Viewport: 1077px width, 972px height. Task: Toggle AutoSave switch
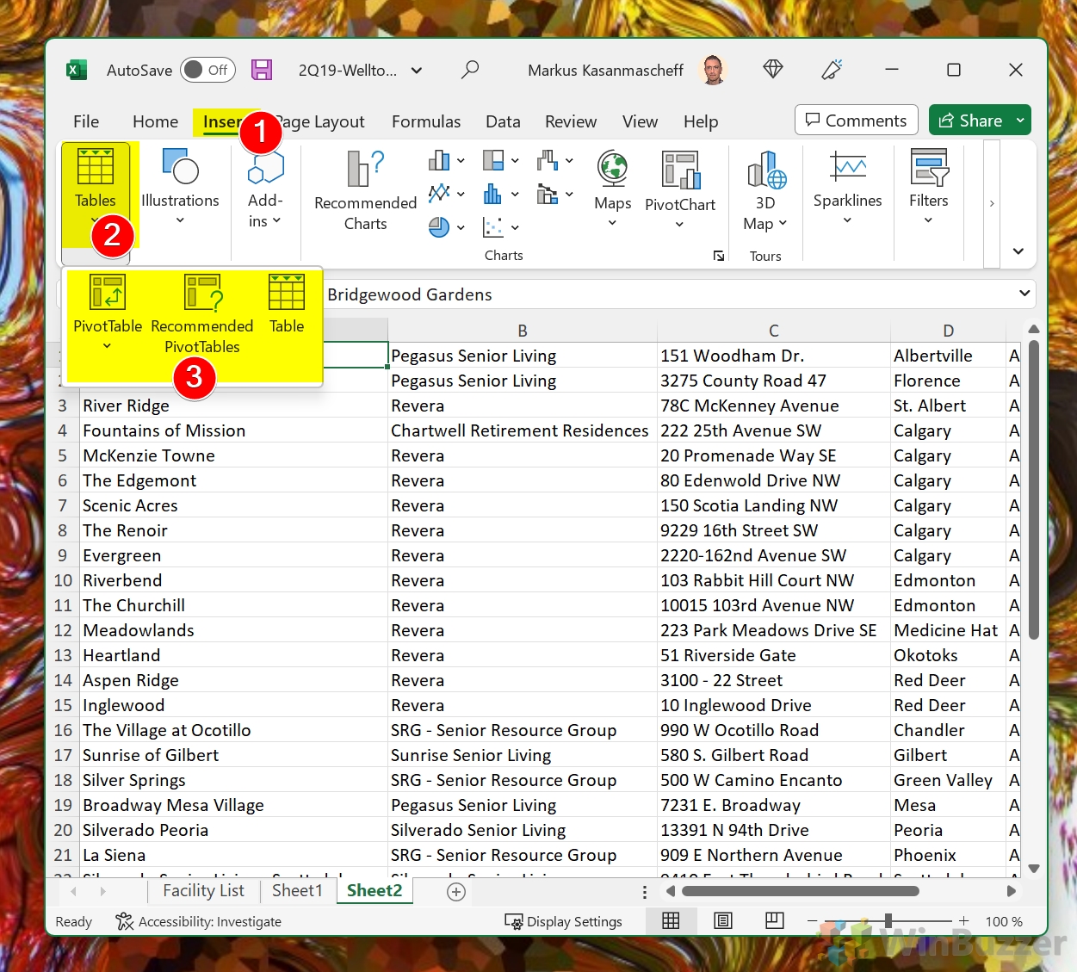pyautogui.click(x=207, y=70)
